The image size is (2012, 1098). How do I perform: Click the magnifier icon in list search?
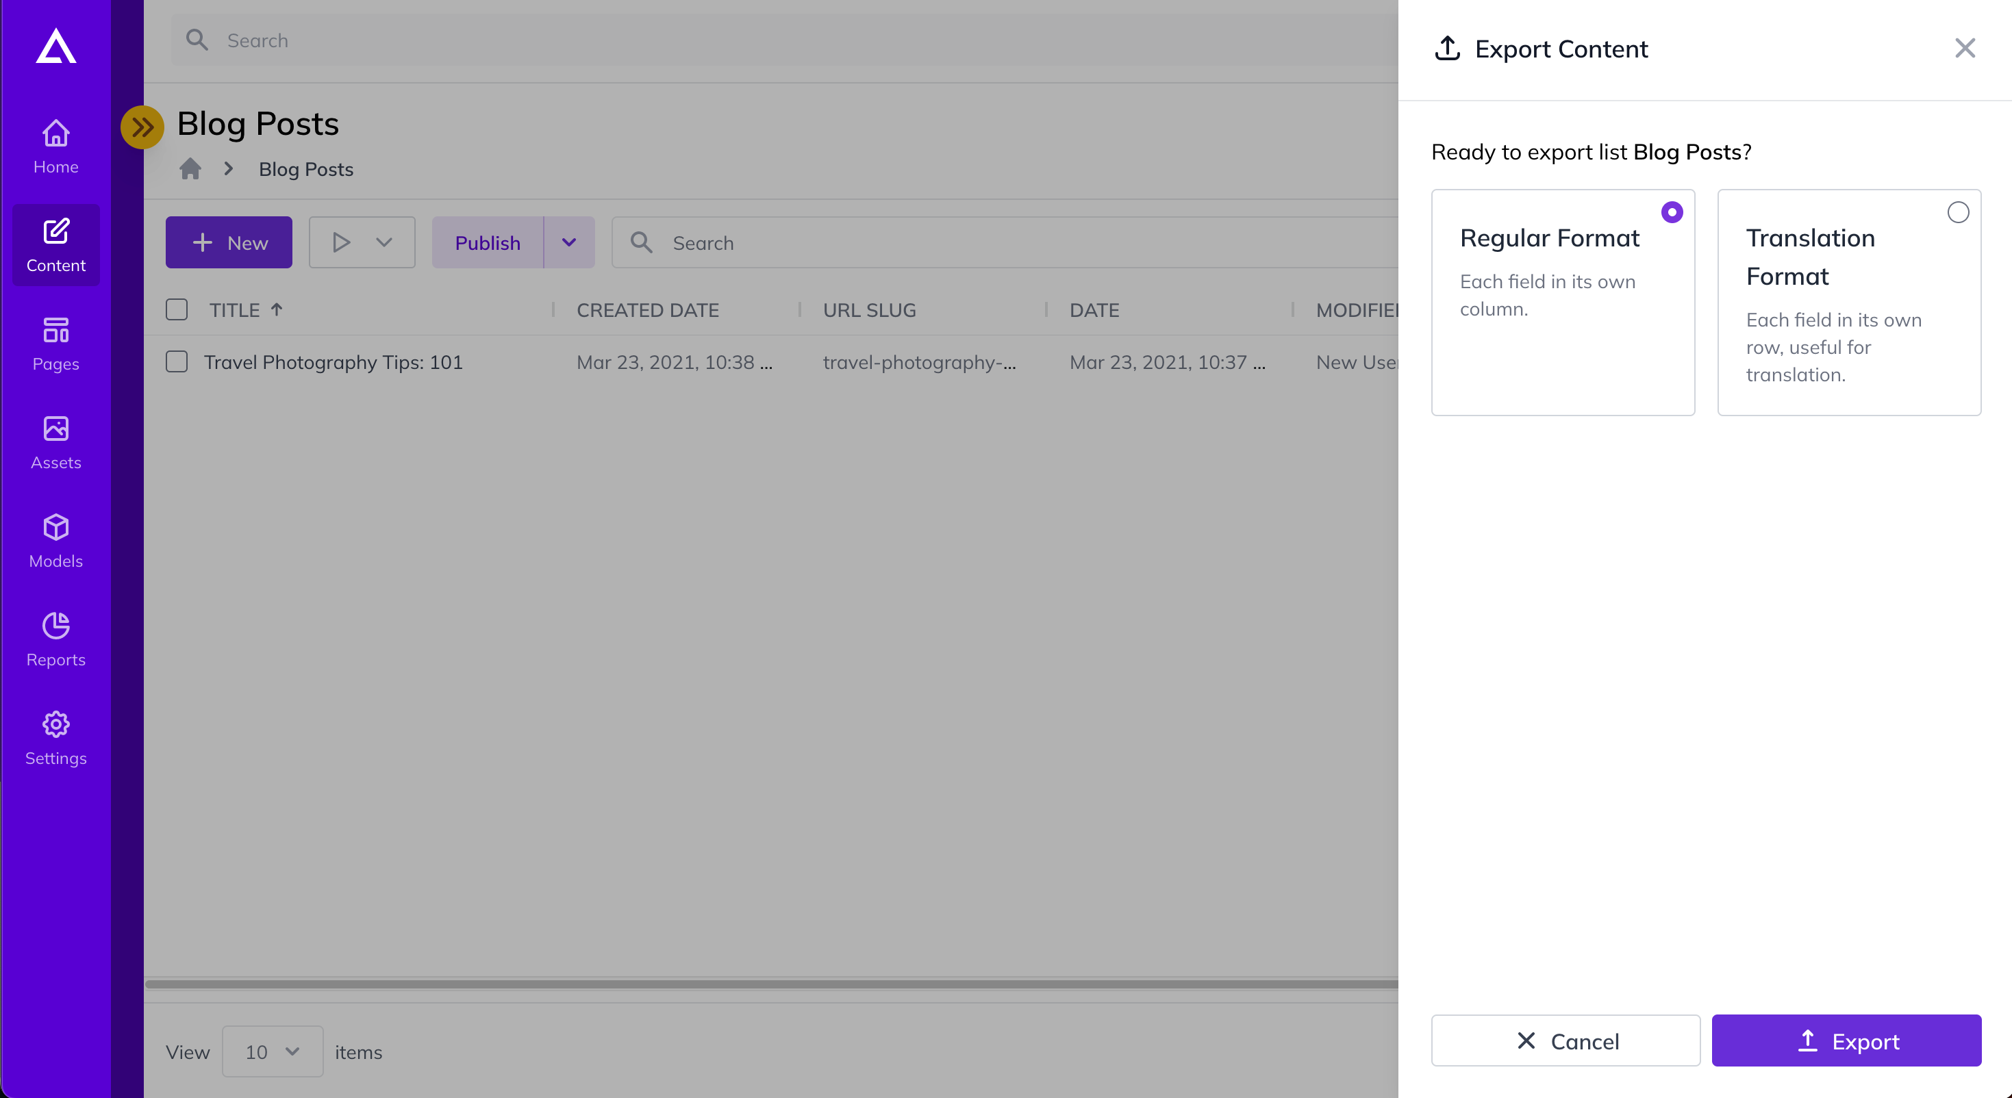tap(641, 243)
